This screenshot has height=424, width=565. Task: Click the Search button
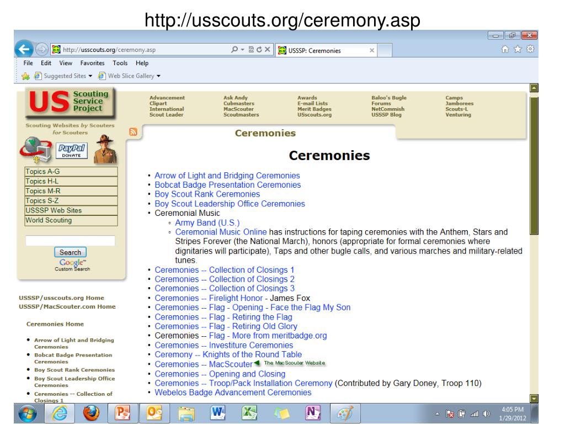(70, 252)
